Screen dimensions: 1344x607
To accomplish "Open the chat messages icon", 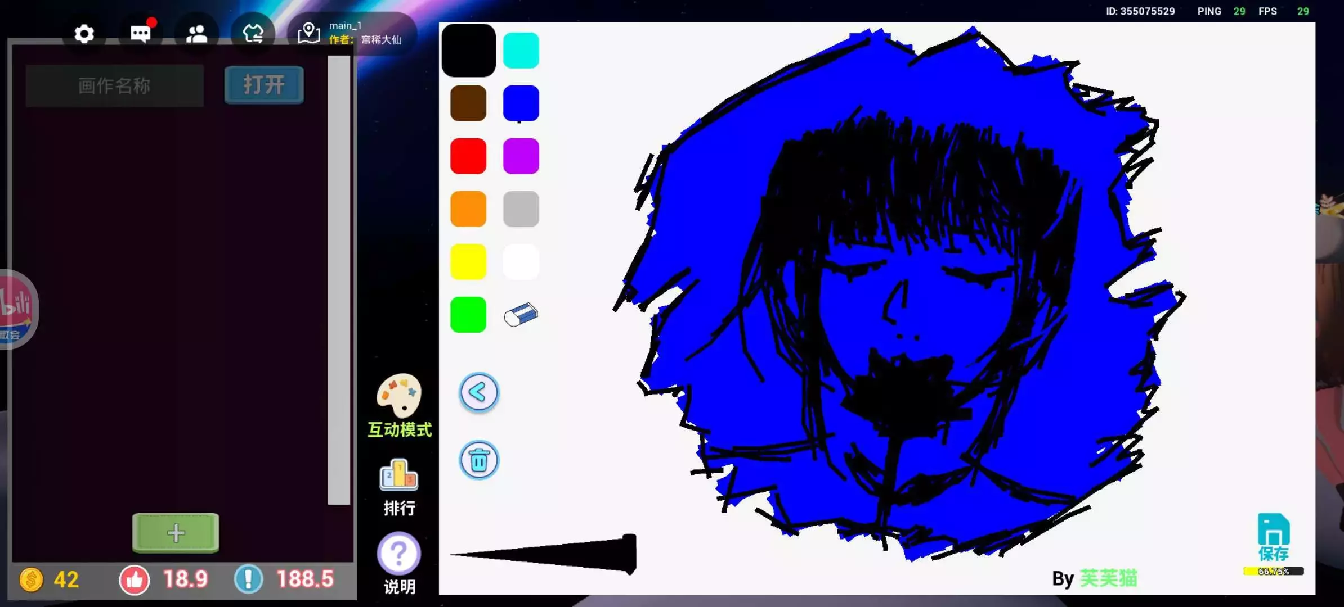I will [140, 34].
